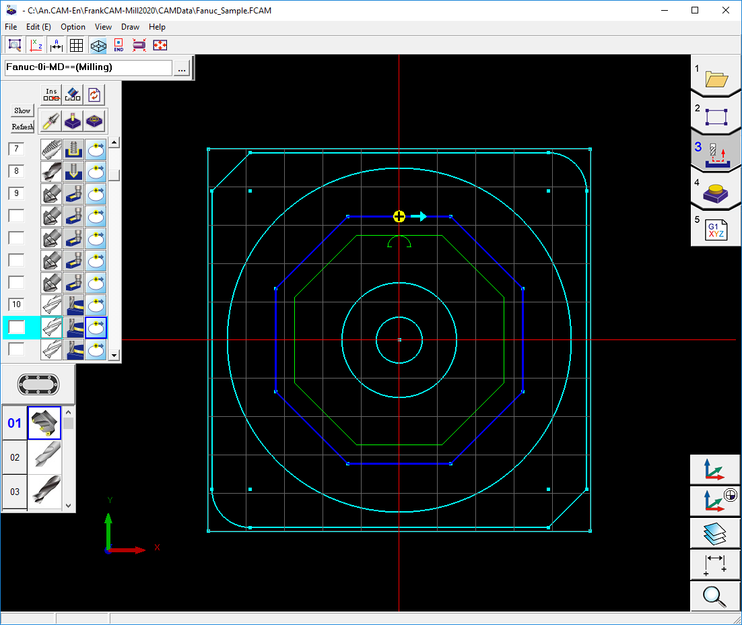This screenshot has height=625, width=742.
Task: Open the File menu
Action: pyautogui.click(x=11, y=27)
